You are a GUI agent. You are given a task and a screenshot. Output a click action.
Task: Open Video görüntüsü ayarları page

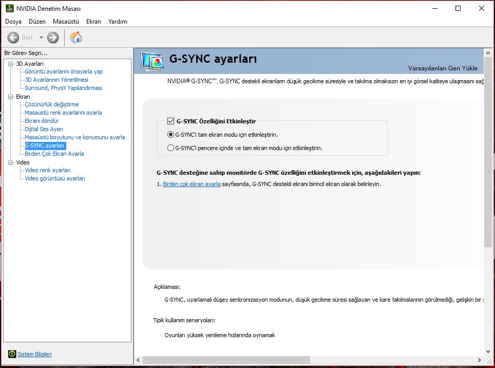coord(55,178)
